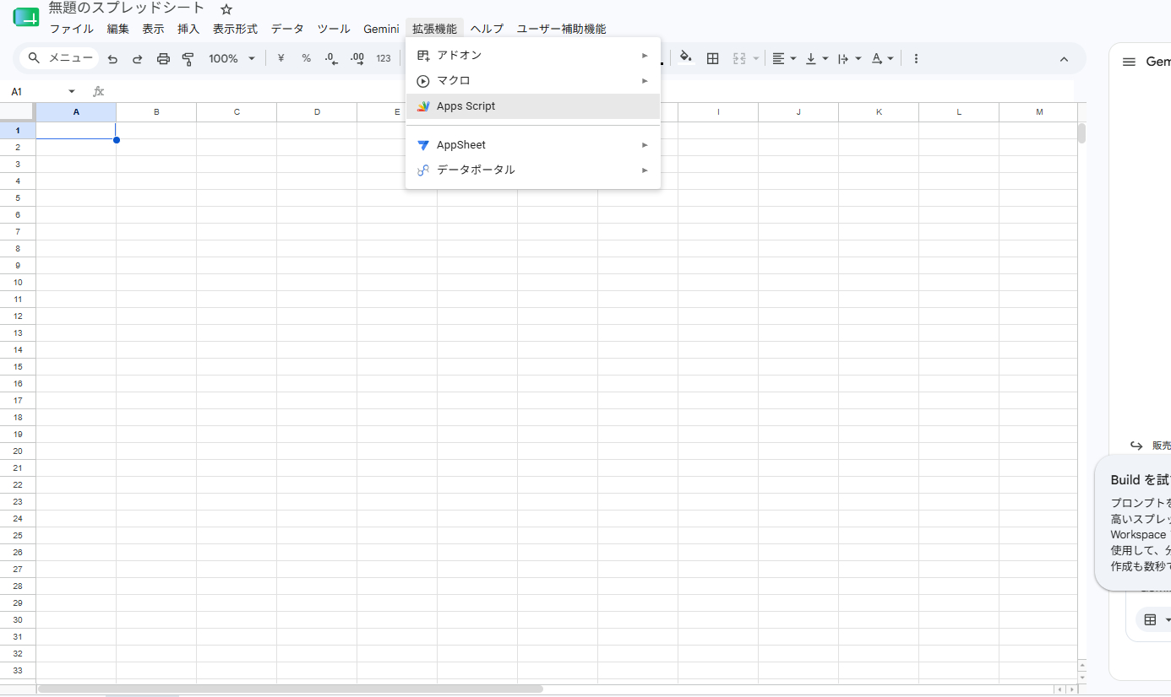Rename the title 無題のスプレッドシート
The image size is (1171, 697).
coord(127,8)
